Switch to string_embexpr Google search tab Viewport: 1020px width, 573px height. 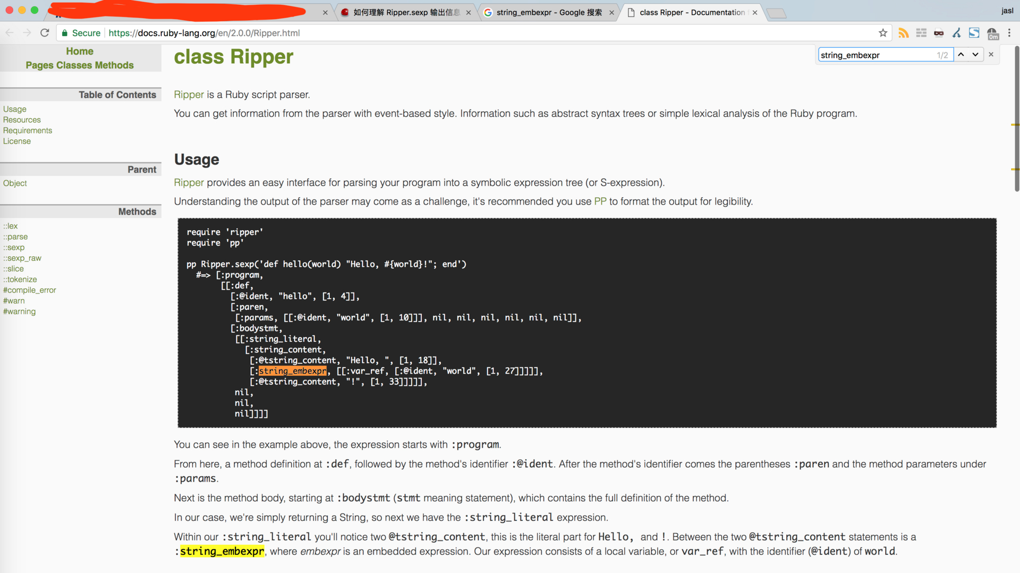tap(548, 12)
